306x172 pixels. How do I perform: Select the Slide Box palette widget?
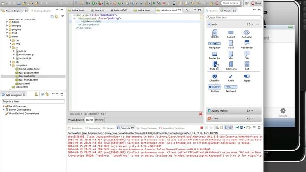point(215,66)
